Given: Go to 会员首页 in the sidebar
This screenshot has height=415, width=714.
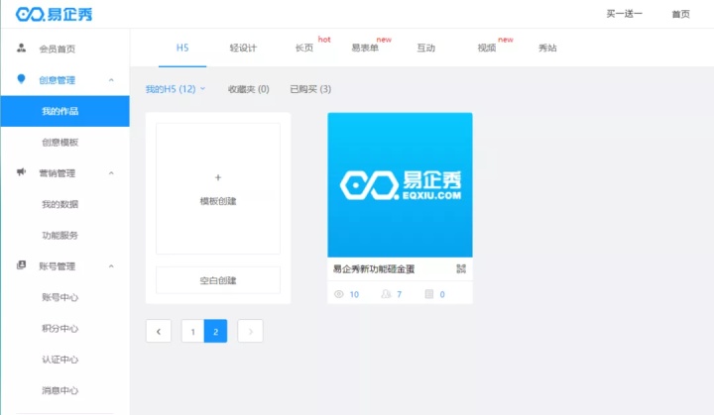Looking at the screenshot, I should (57, 49).
